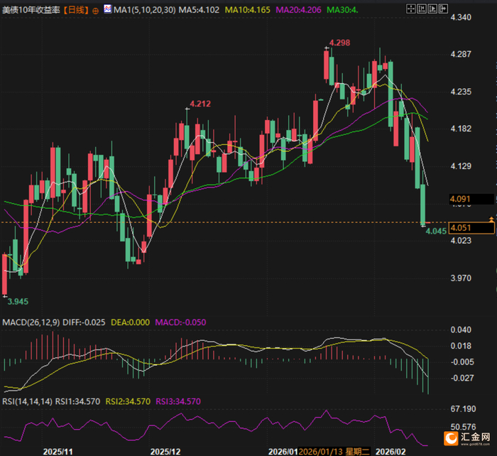
Task: Click the crosshair cursor icon at top right
Action: pos(411,9)
